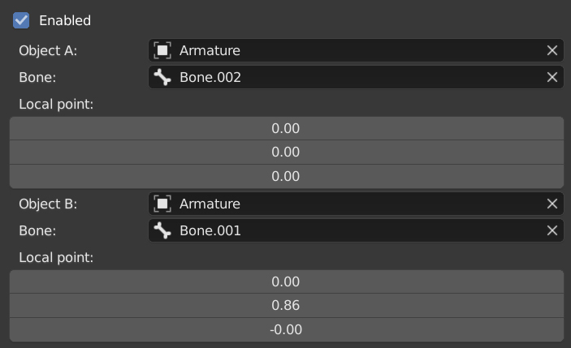Click Object B local point first value
The width and height of the screenshot is (571, 348).
point(287,281)
